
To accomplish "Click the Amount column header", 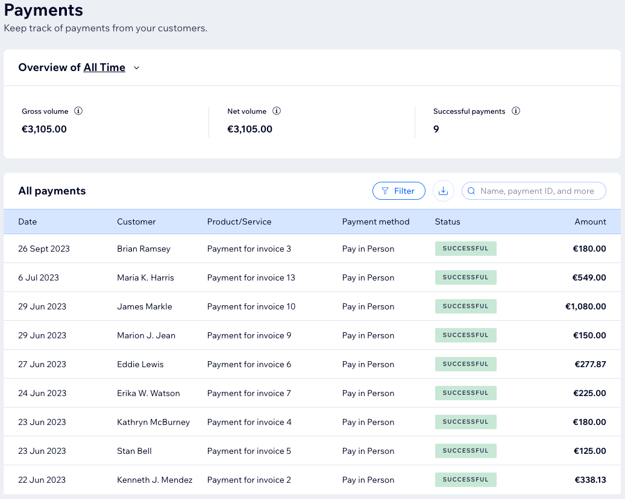I will [x=590, y=222].
